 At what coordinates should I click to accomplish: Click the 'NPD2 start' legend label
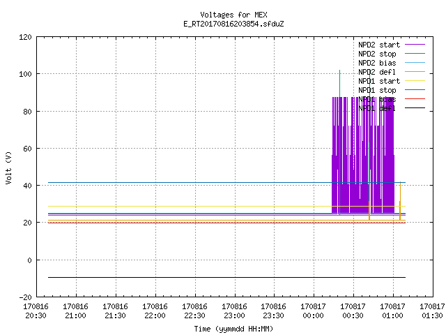point(379,45)
